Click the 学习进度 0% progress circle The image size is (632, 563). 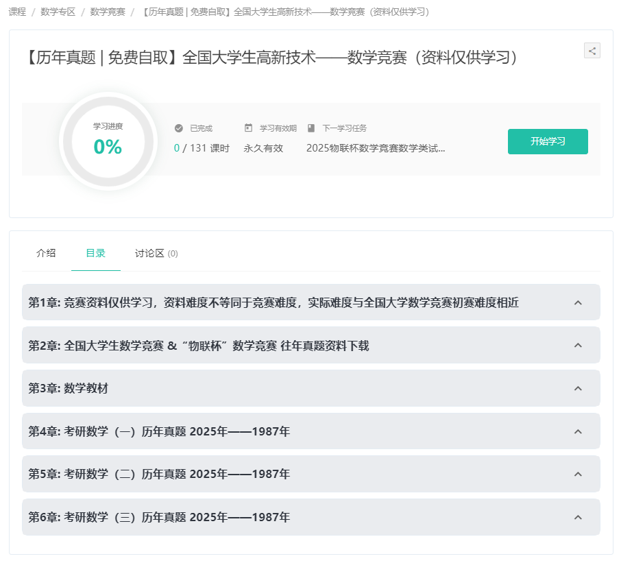click(x=108, y=141)
